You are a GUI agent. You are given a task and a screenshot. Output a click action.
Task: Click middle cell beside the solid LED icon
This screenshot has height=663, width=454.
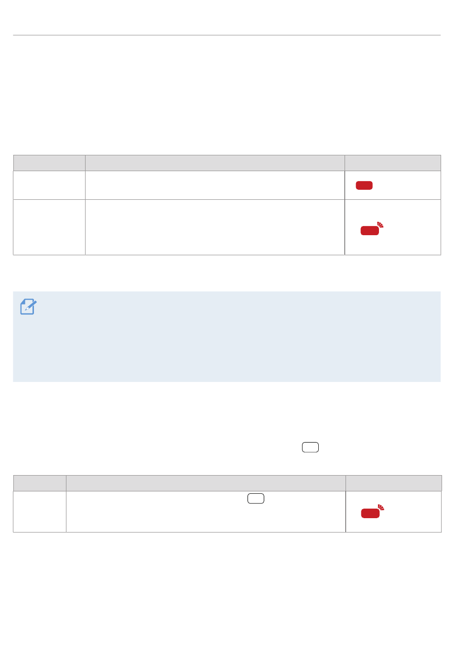(x=215, y=185)
